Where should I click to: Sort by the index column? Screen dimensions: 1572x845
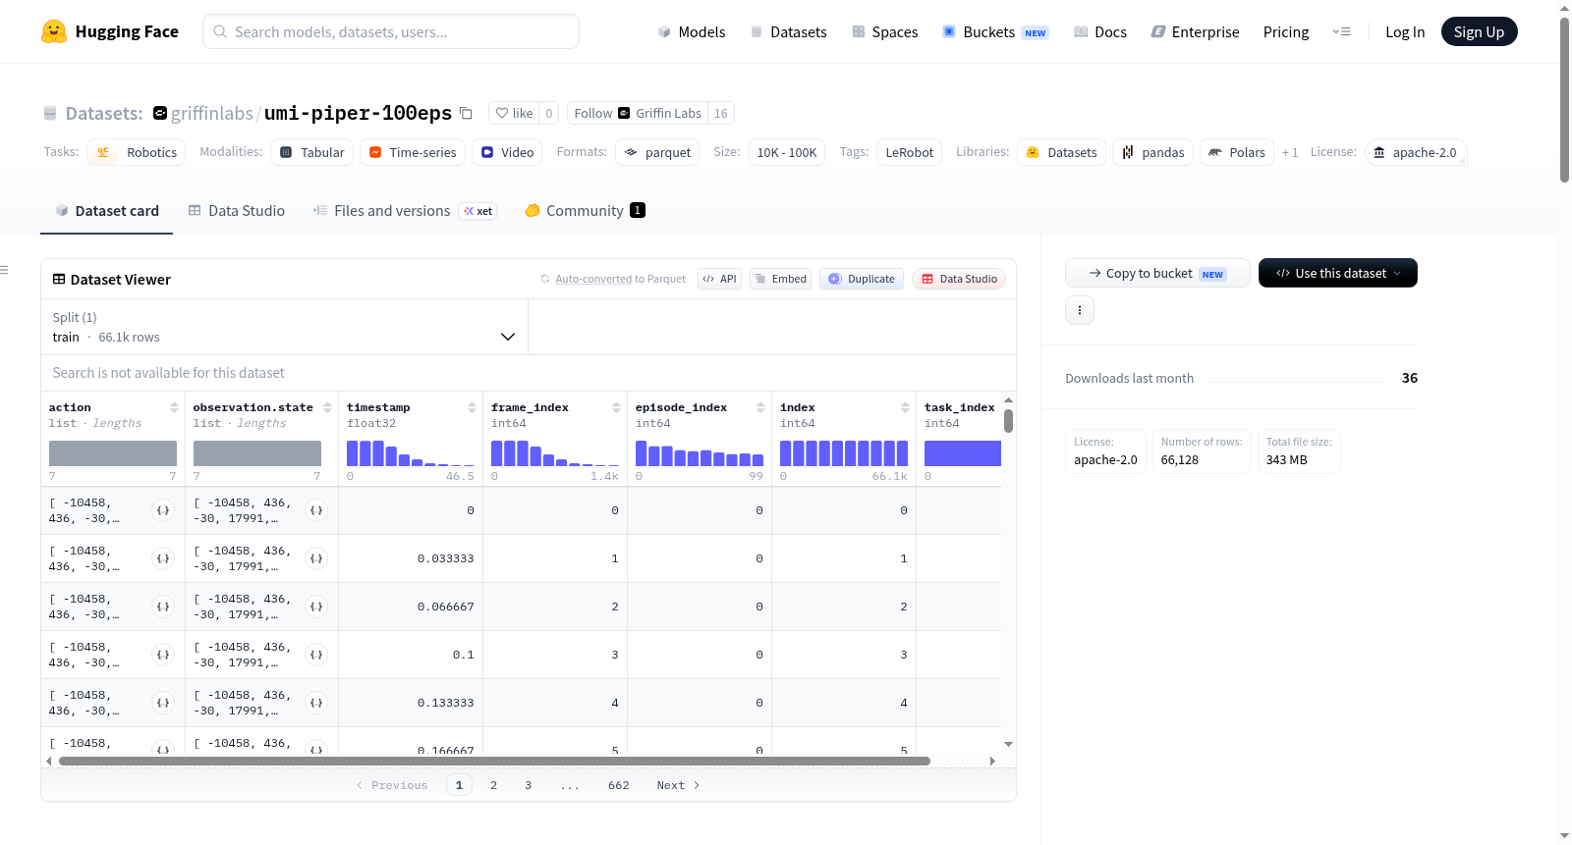point(905,407)
